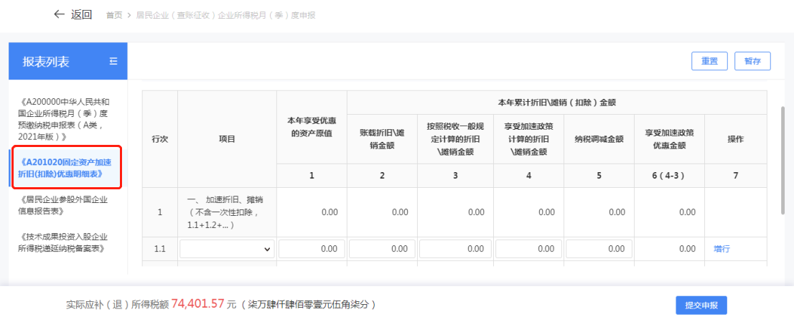Image resolution: width=794 pixels, height=322 pixels.
Task: Submit the declaration with 提交申报
Action: (701, 305)
